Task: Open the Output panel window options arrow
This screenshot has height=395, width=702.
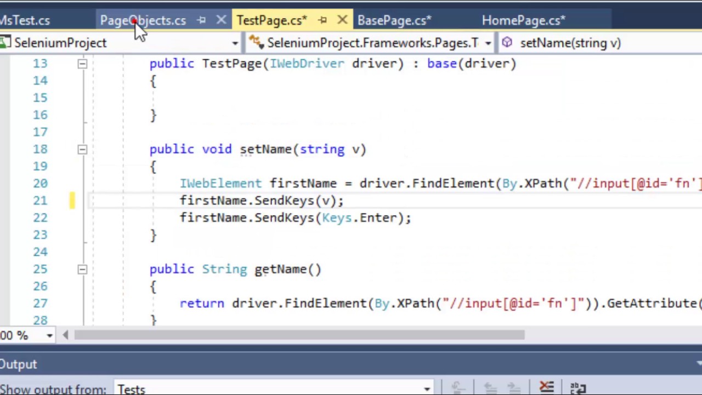Action: (x=699, y=364)
